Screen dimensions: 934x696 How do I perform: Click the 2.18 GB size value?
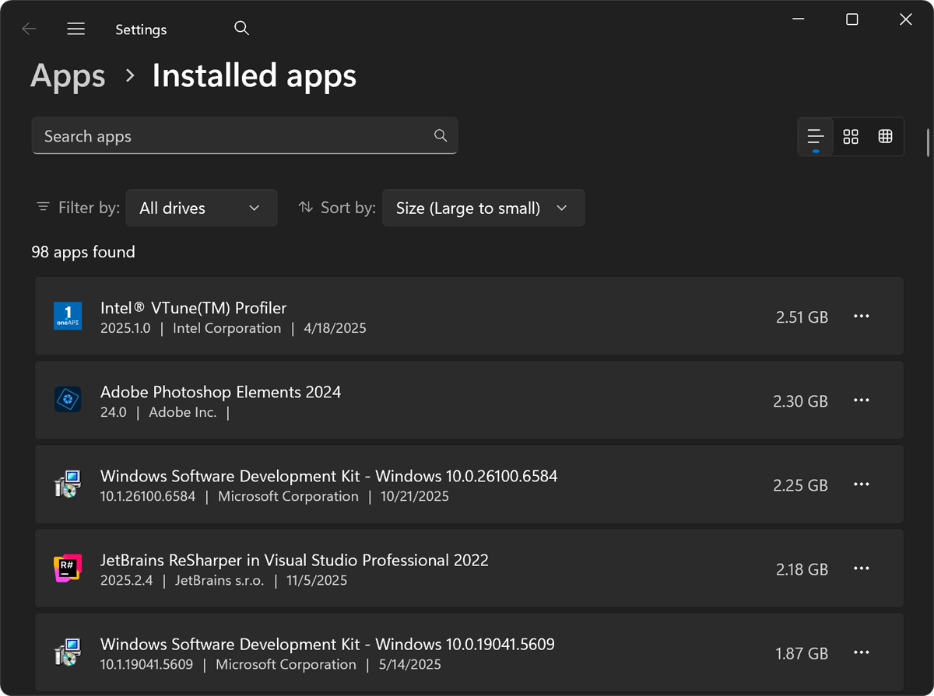802,569
